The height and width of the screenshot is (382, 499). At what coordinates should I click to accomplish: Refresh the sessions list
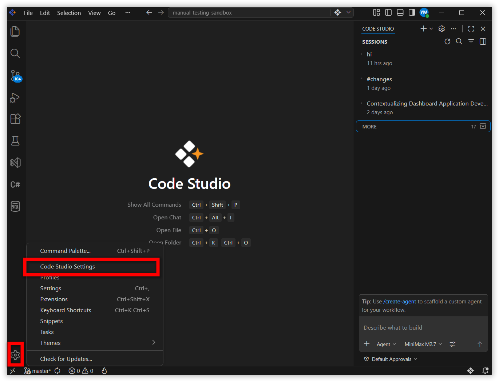[x=447, y=41]
